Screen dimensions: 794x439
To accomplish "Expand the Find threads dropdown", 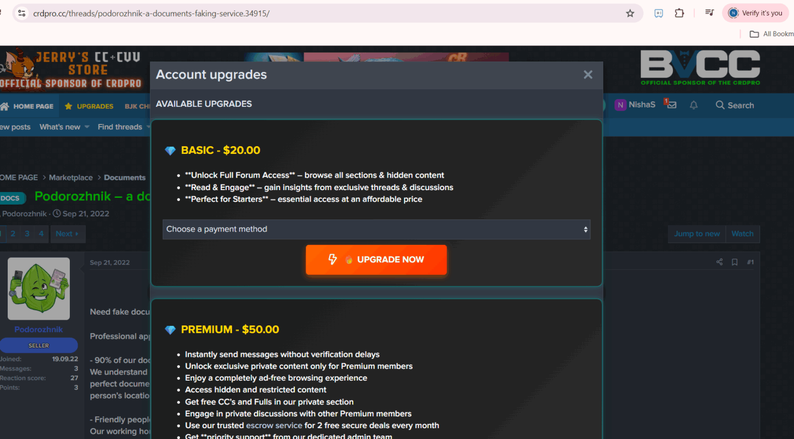I will (x=124, y=127).
